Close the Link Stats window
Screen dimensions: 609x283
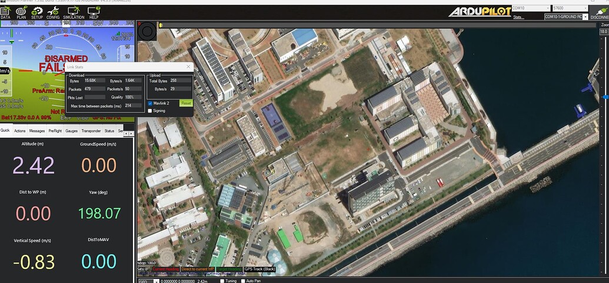(x=189, y=68)
